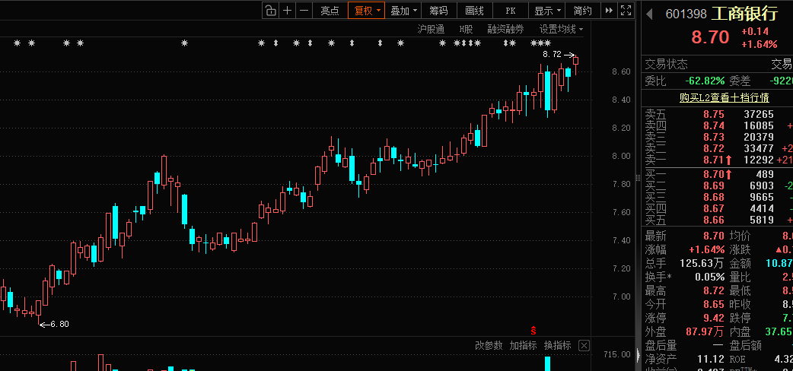Close the indicator panel with X box
This screenshot has height=371, width=793.
pos(584,346)
